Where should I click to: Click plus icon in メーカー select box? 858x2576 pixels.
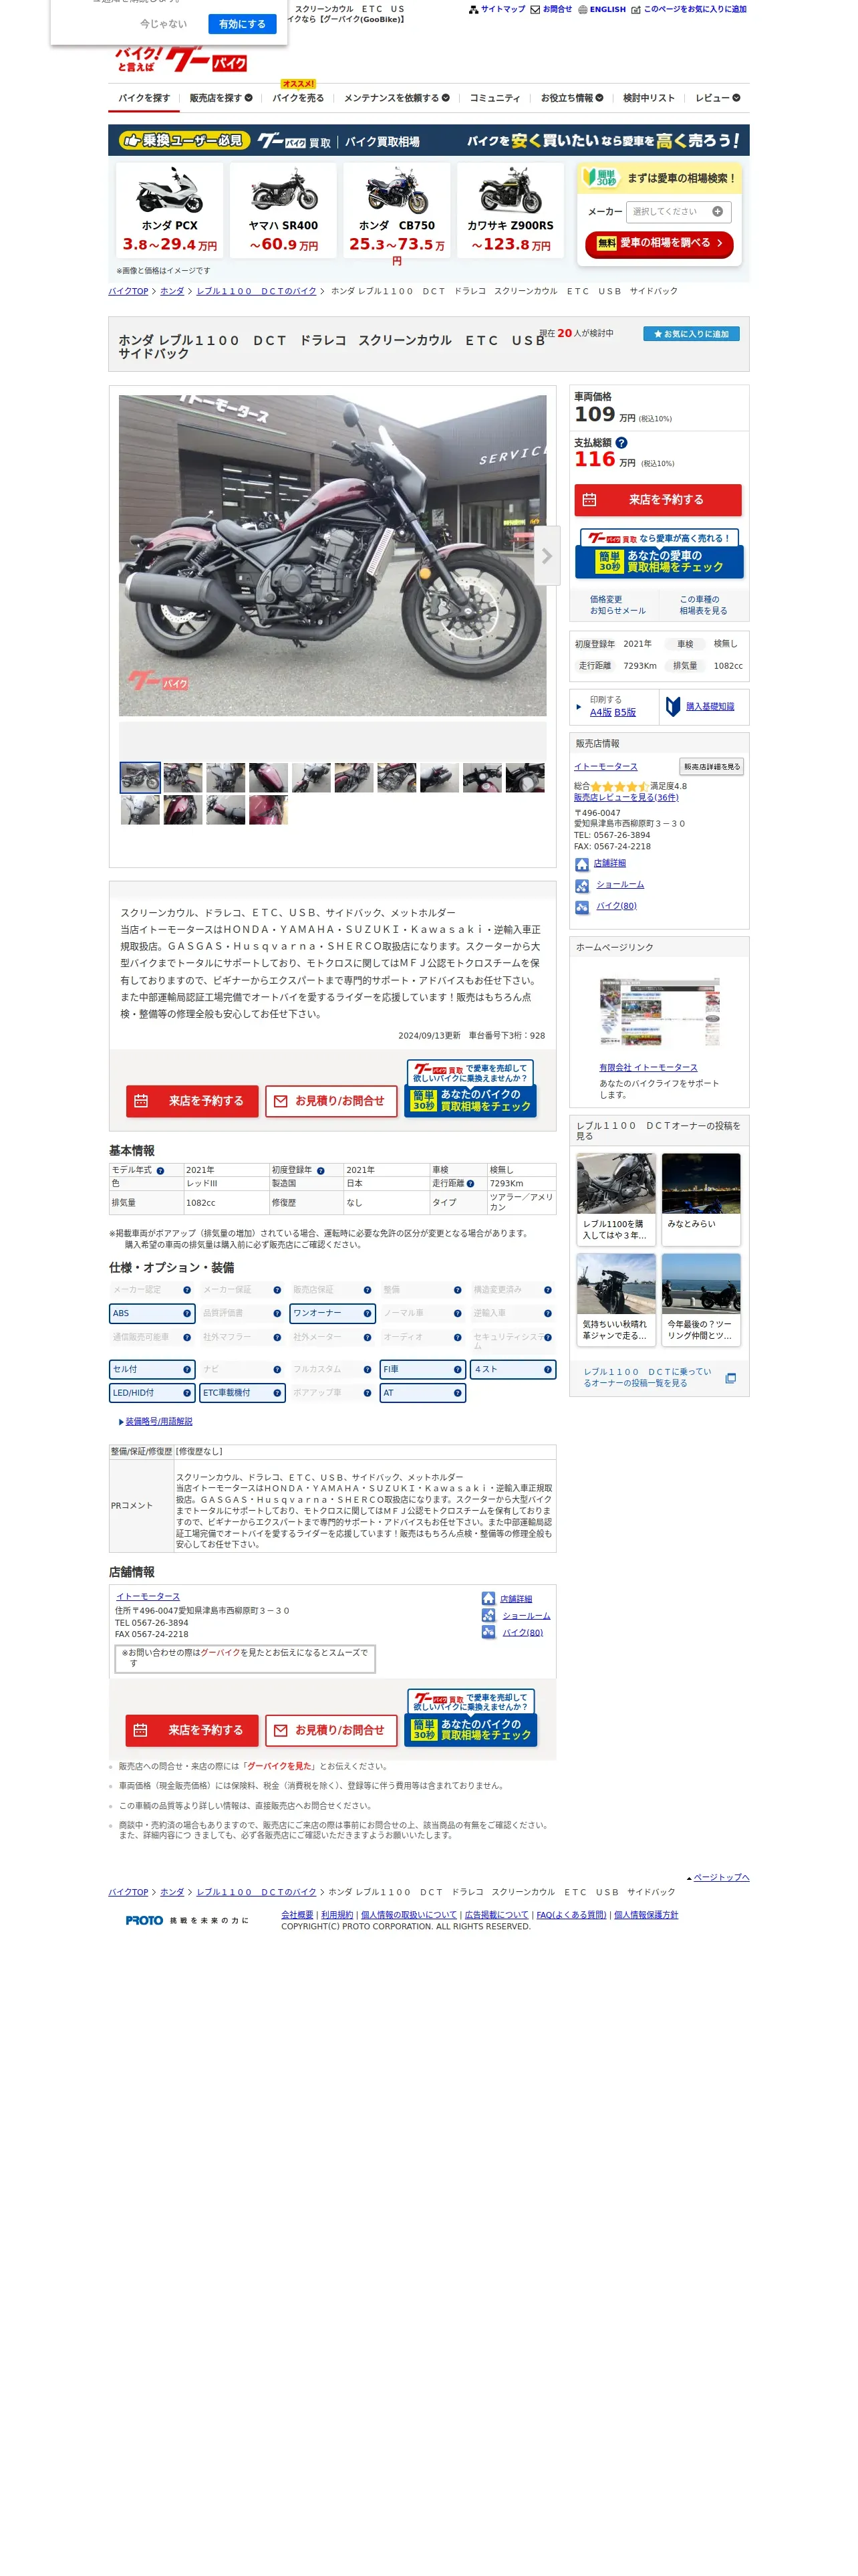click(x=717, y=211)
